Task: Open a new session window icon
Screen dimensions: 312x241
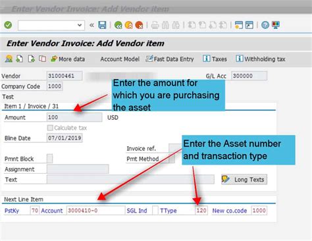Action: coord(239,25)
